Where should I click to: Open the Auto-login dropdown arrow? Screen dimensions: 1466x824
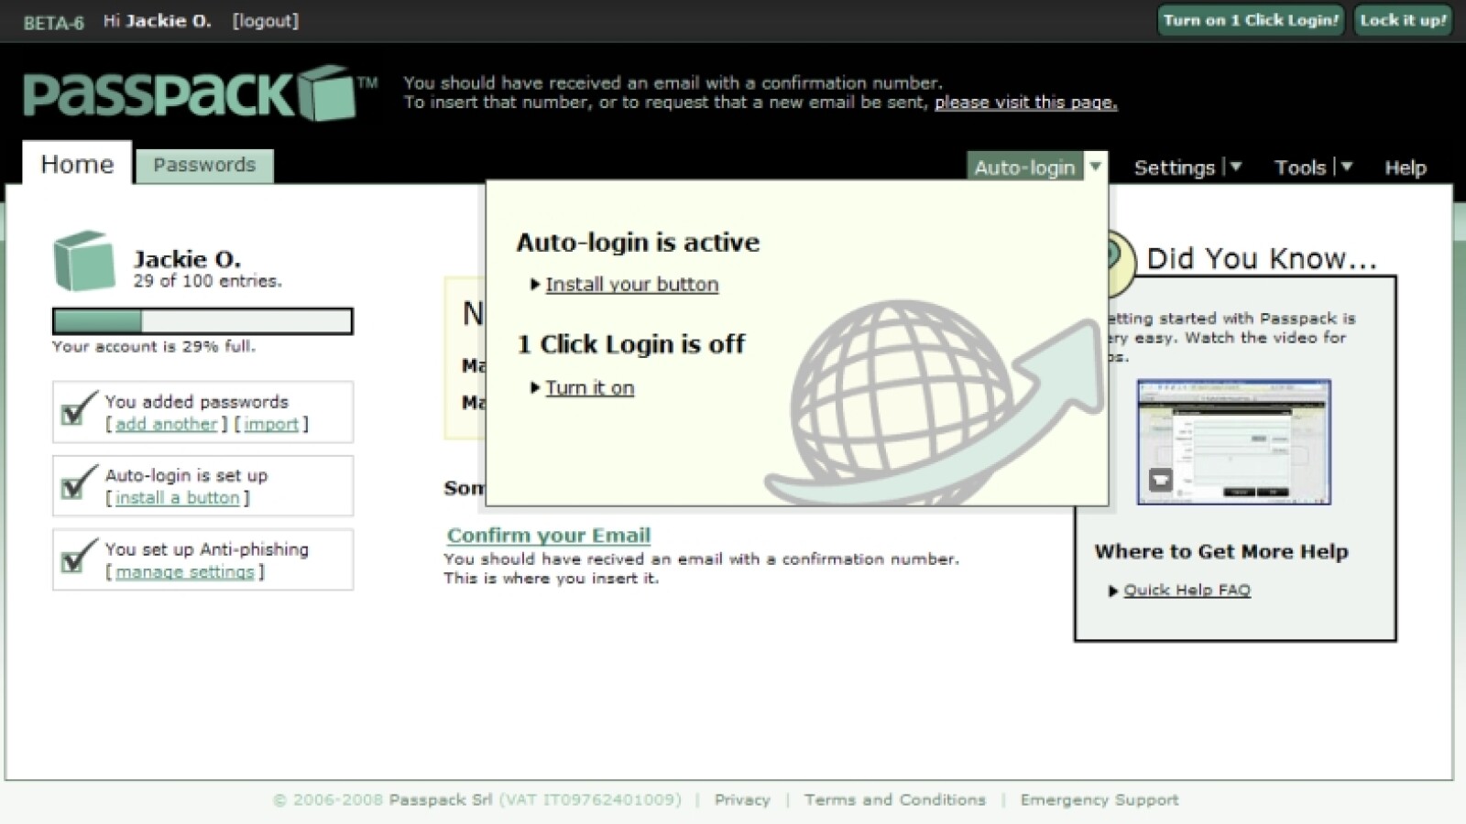(1096, 168)
